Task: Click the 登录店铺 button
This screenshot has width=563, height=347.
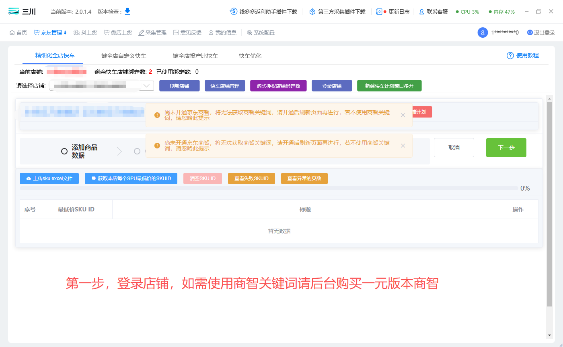Action: tap(332, 86)
